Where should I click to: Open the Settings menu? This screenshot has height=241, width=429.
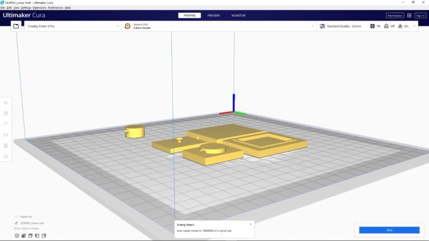tap(26, 8)
